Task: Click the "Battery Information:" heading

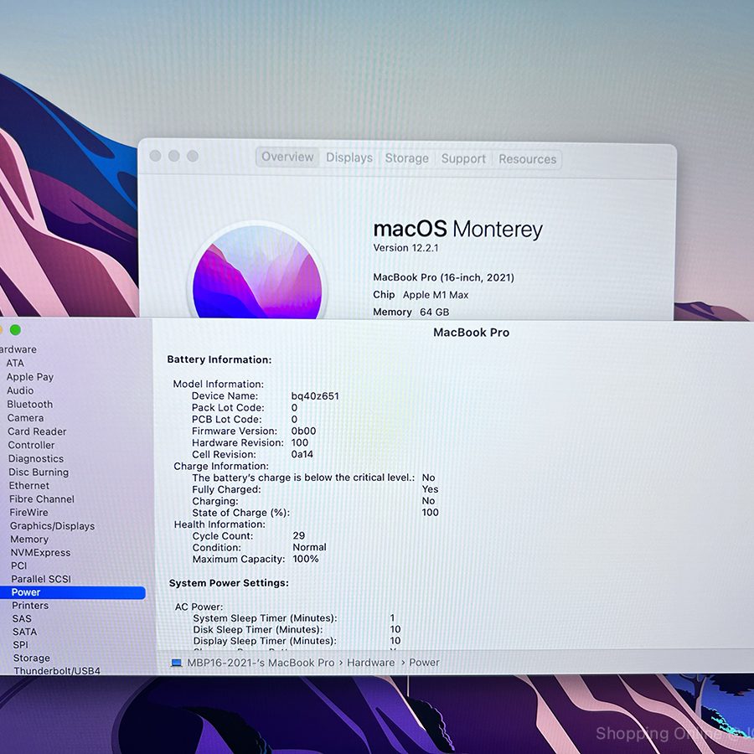Action: pyautogui.click(x=219, y=359)
